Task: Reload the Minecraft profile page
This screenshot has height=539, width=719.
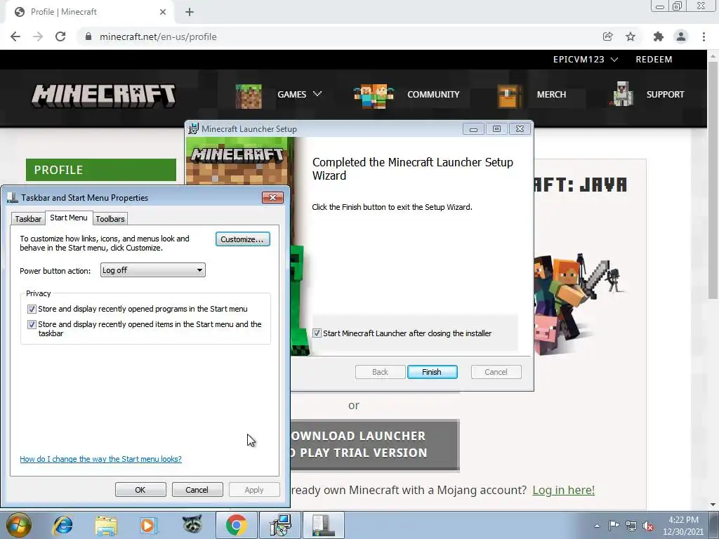Action: pyautogui.click(x=60, y=36)
